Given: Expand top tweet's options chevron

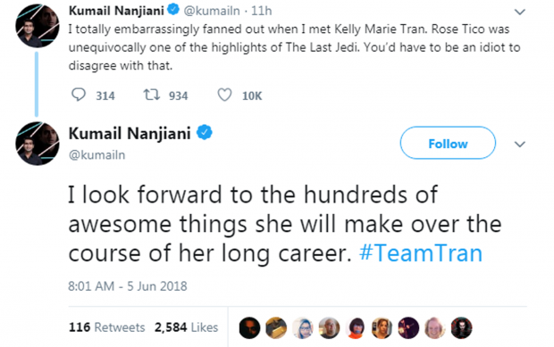Looking at the screenshot, I should coord(520,12).
